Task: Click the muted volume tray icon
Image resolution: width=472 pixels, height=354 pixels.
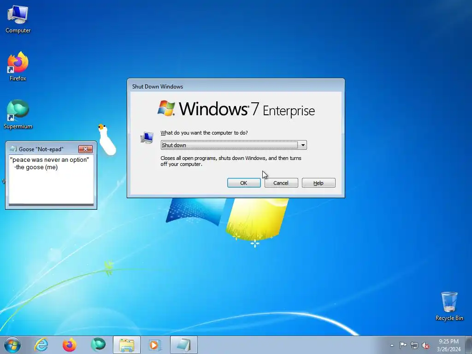Action: (x=425, y=345)
